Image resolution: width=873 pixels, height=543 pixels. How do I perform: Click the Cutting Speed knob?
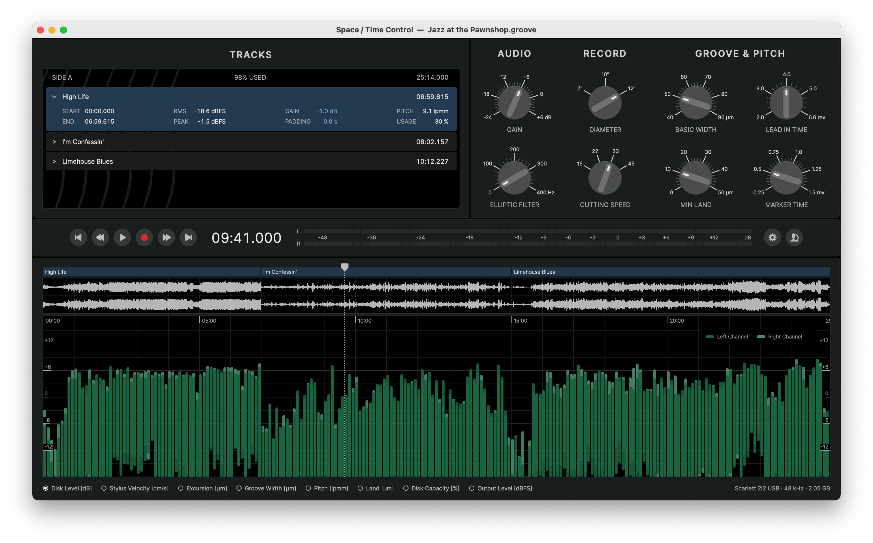click(605, 178)
